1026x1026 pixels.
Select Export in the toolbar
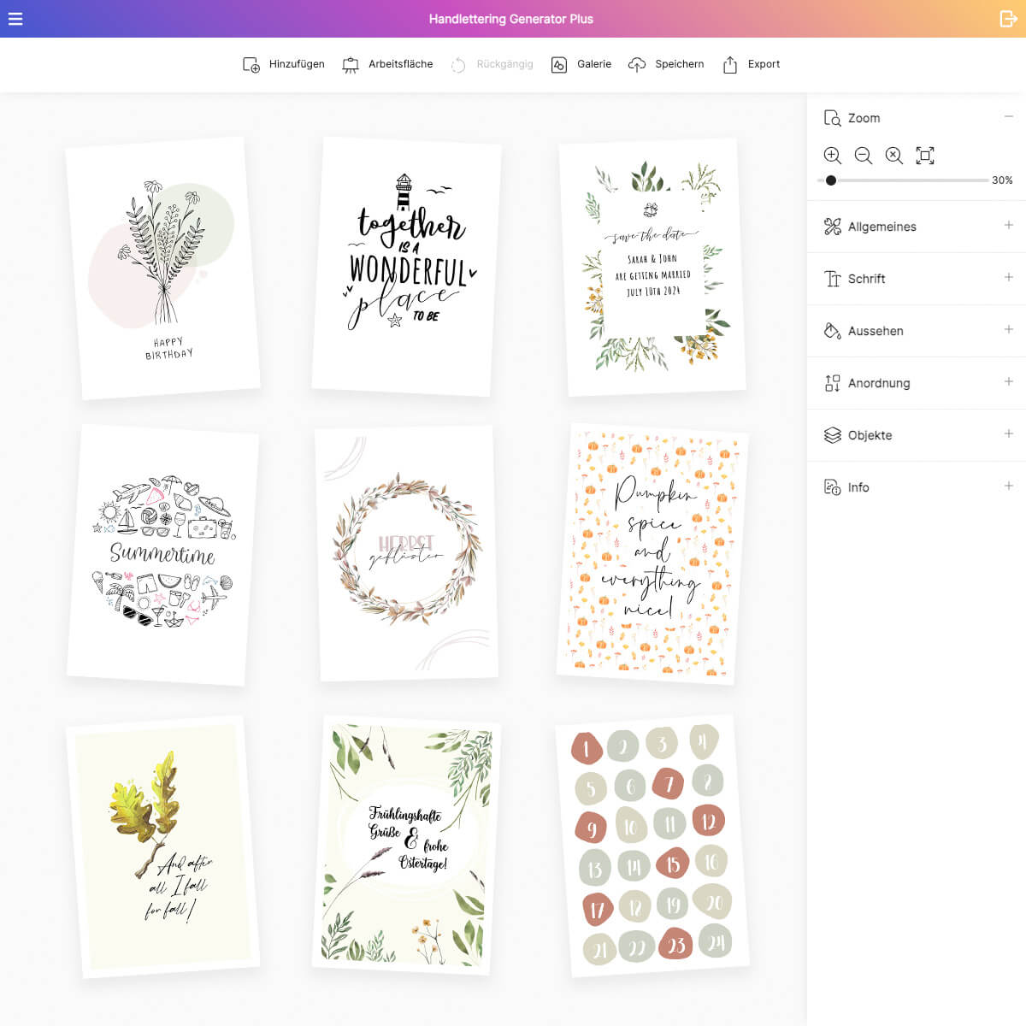coord(752,65)
